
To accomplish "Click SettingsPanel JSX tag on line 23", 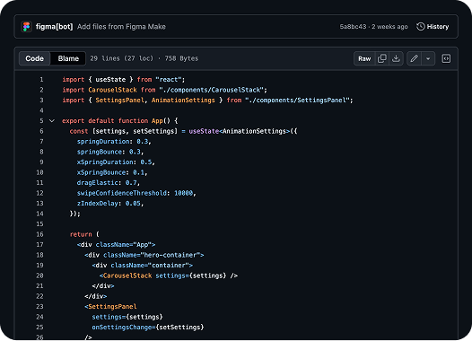I will 112,306.
